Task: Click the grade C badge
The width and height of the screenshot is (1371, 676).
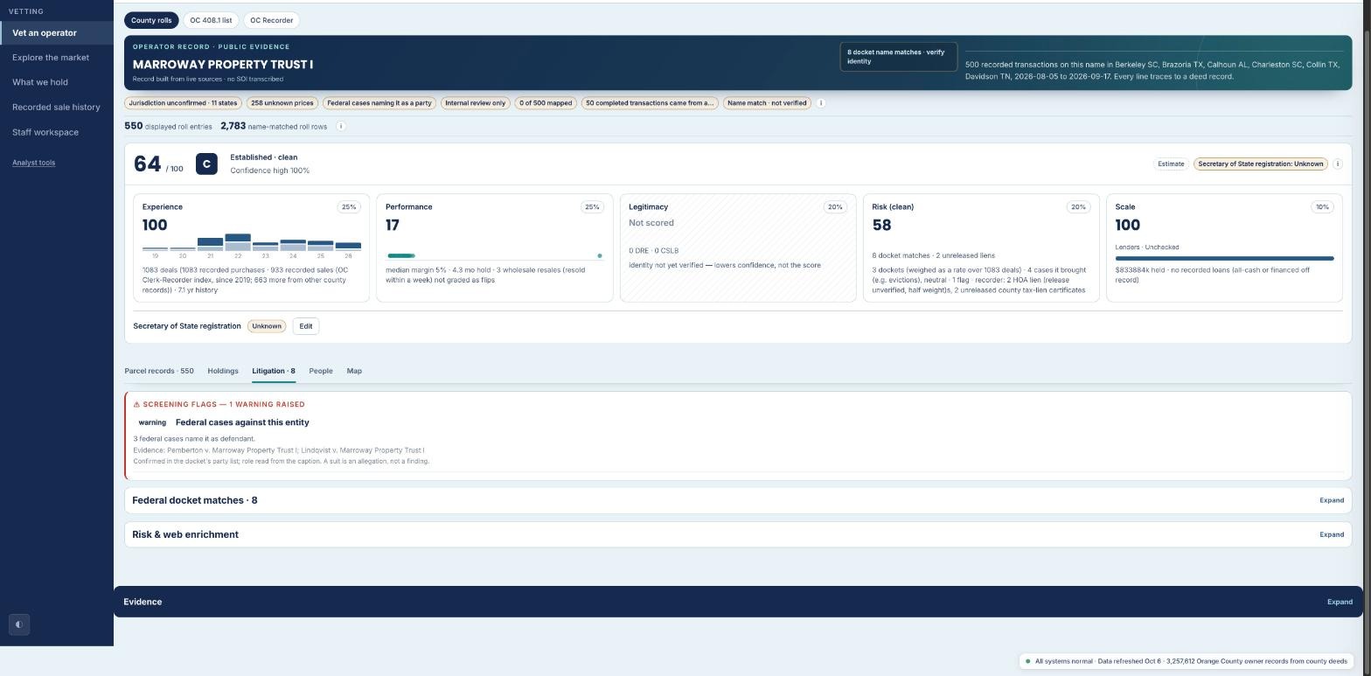Action: pos(206,164)
